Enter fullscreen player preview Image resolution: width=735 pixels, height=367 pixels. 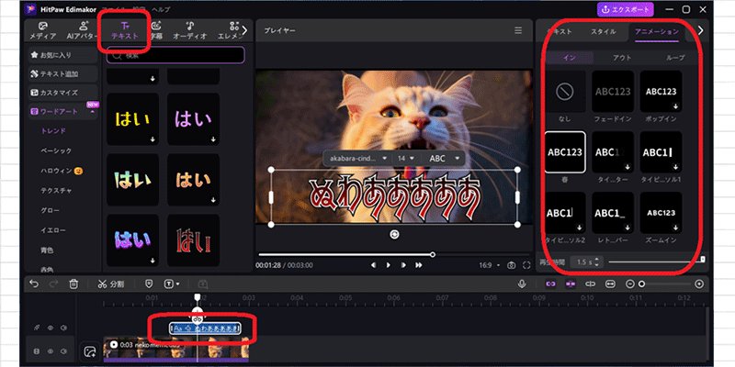click(526, 265)
